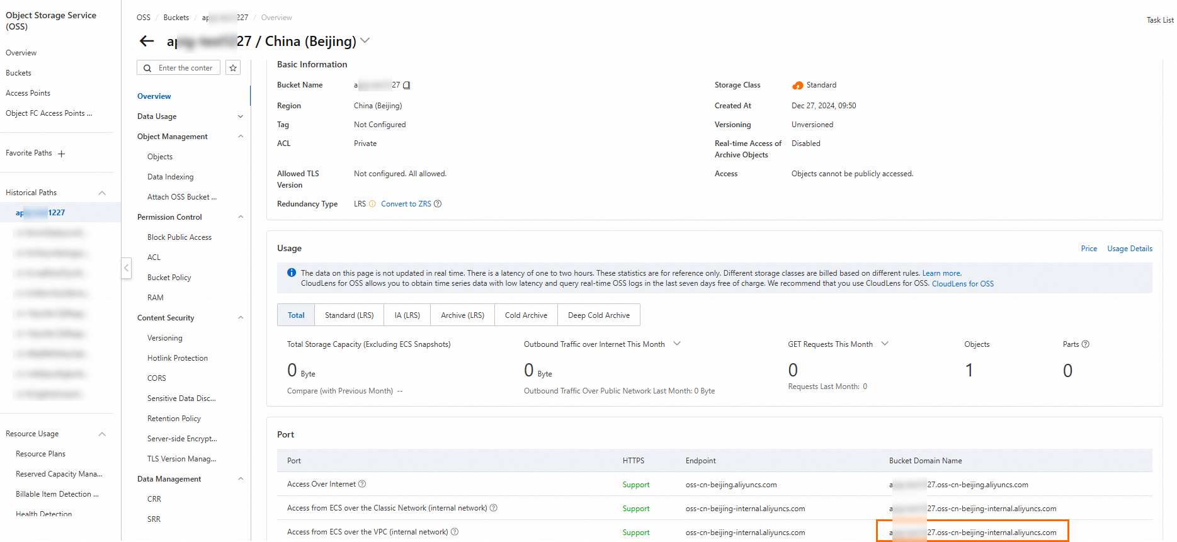Click the info icon next to LRS
Viewport: 1177px width, 542px height.
click(x=372, y=204)
